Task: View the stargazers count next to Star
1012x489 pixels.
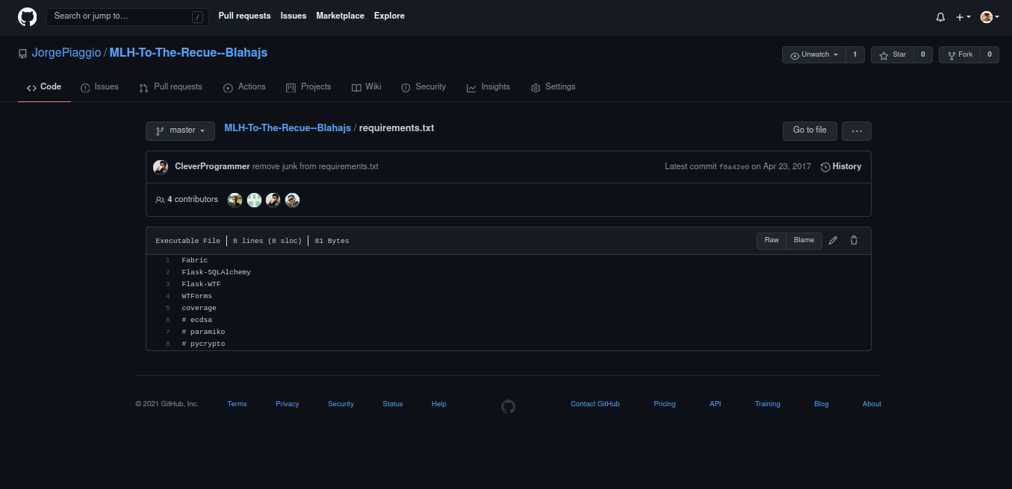Action: pos(922,54)
